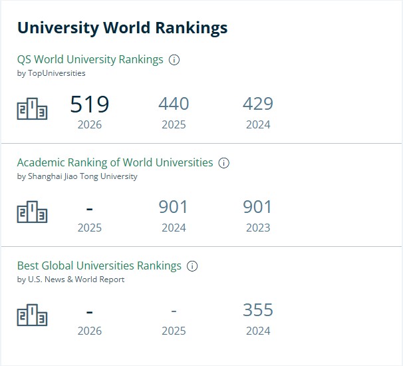Select the 519 rank for 2026

tap(90, 104)
